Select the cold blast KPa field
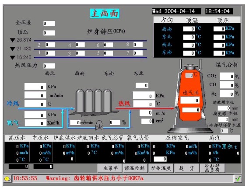 click(x=35, y=87)
